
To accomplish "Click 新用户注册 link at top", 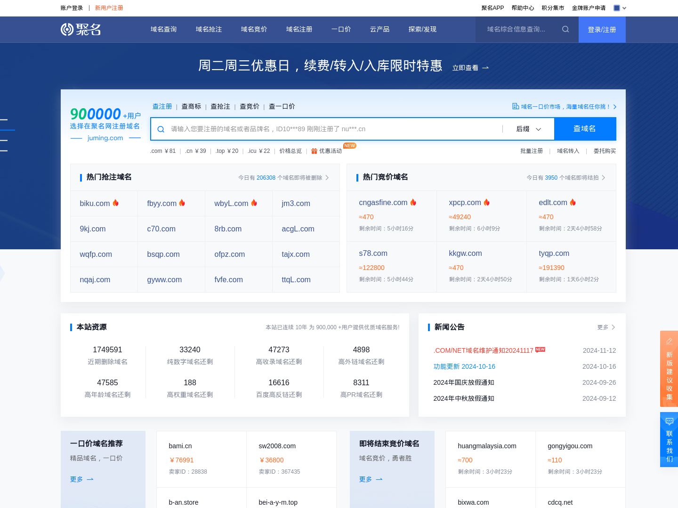I will 109,8.
